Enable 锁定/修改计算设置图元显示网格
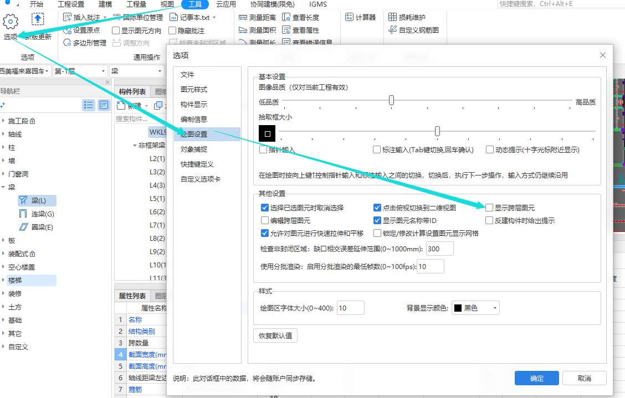 [377, 233]
